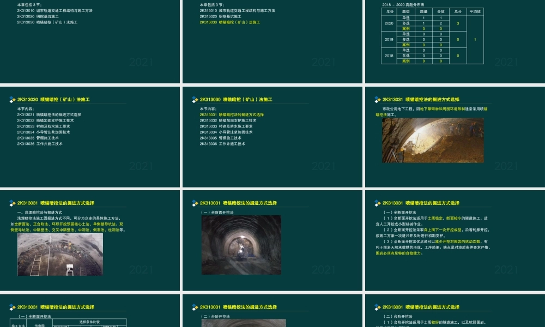Click the 分值 header cell in the table

coord(441,11)
